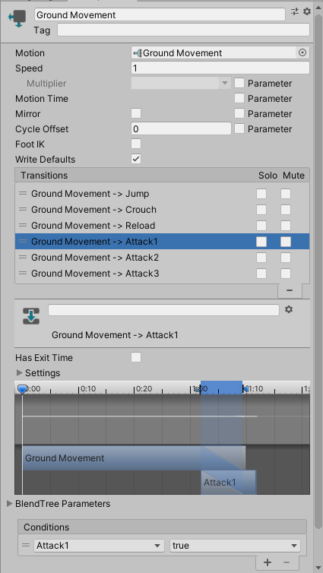
Task: Open the state settings gear in header
Action: pyautogui.click(x=307, y=11)
